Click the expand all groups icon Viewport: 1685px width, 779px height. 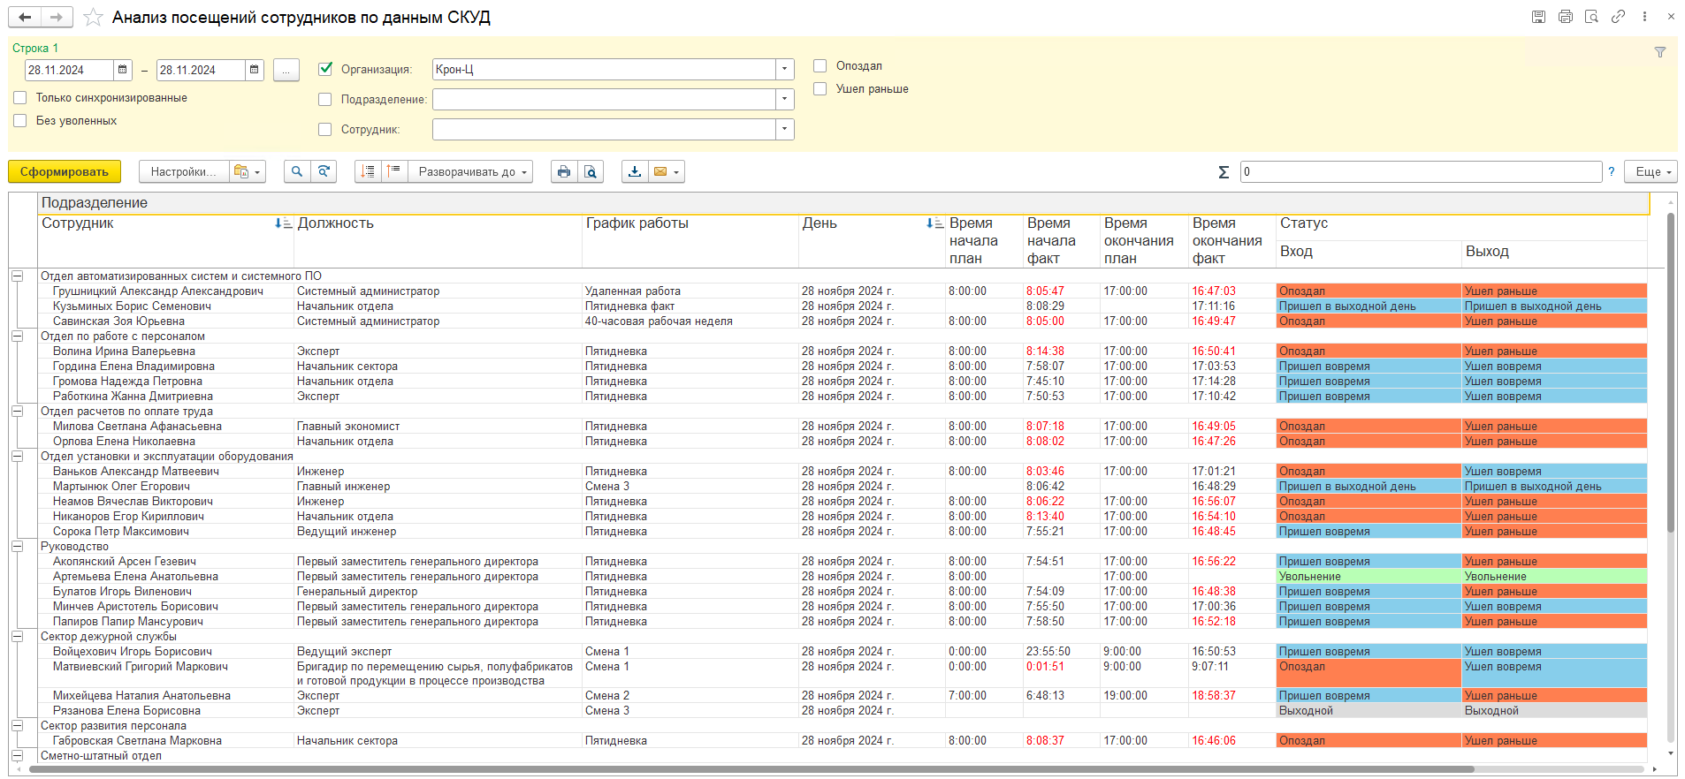(368, 172)
